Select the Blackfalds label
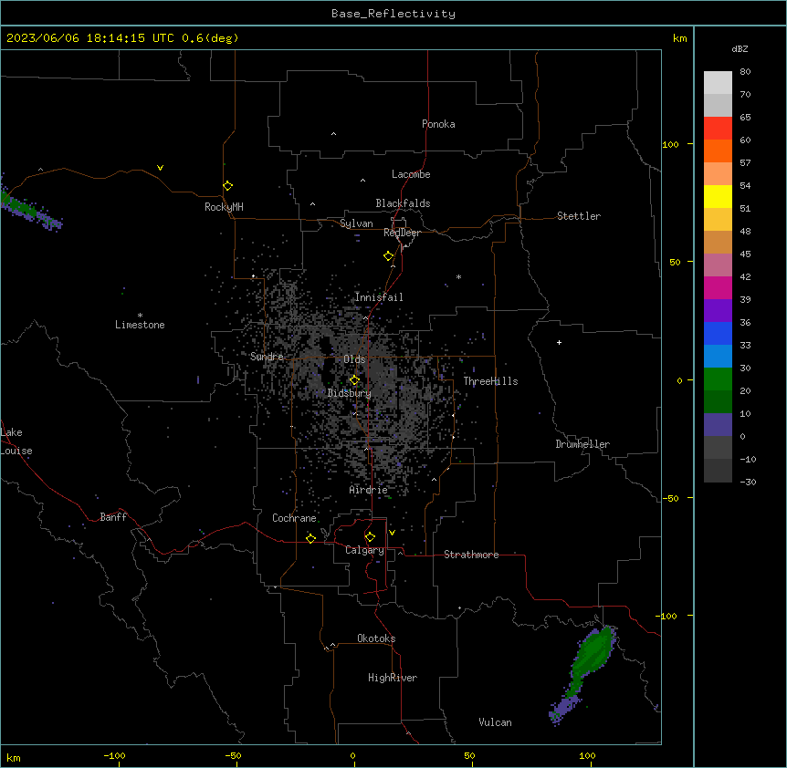Image resolution: width=787 pixels, height=768 pixels. 403,203
